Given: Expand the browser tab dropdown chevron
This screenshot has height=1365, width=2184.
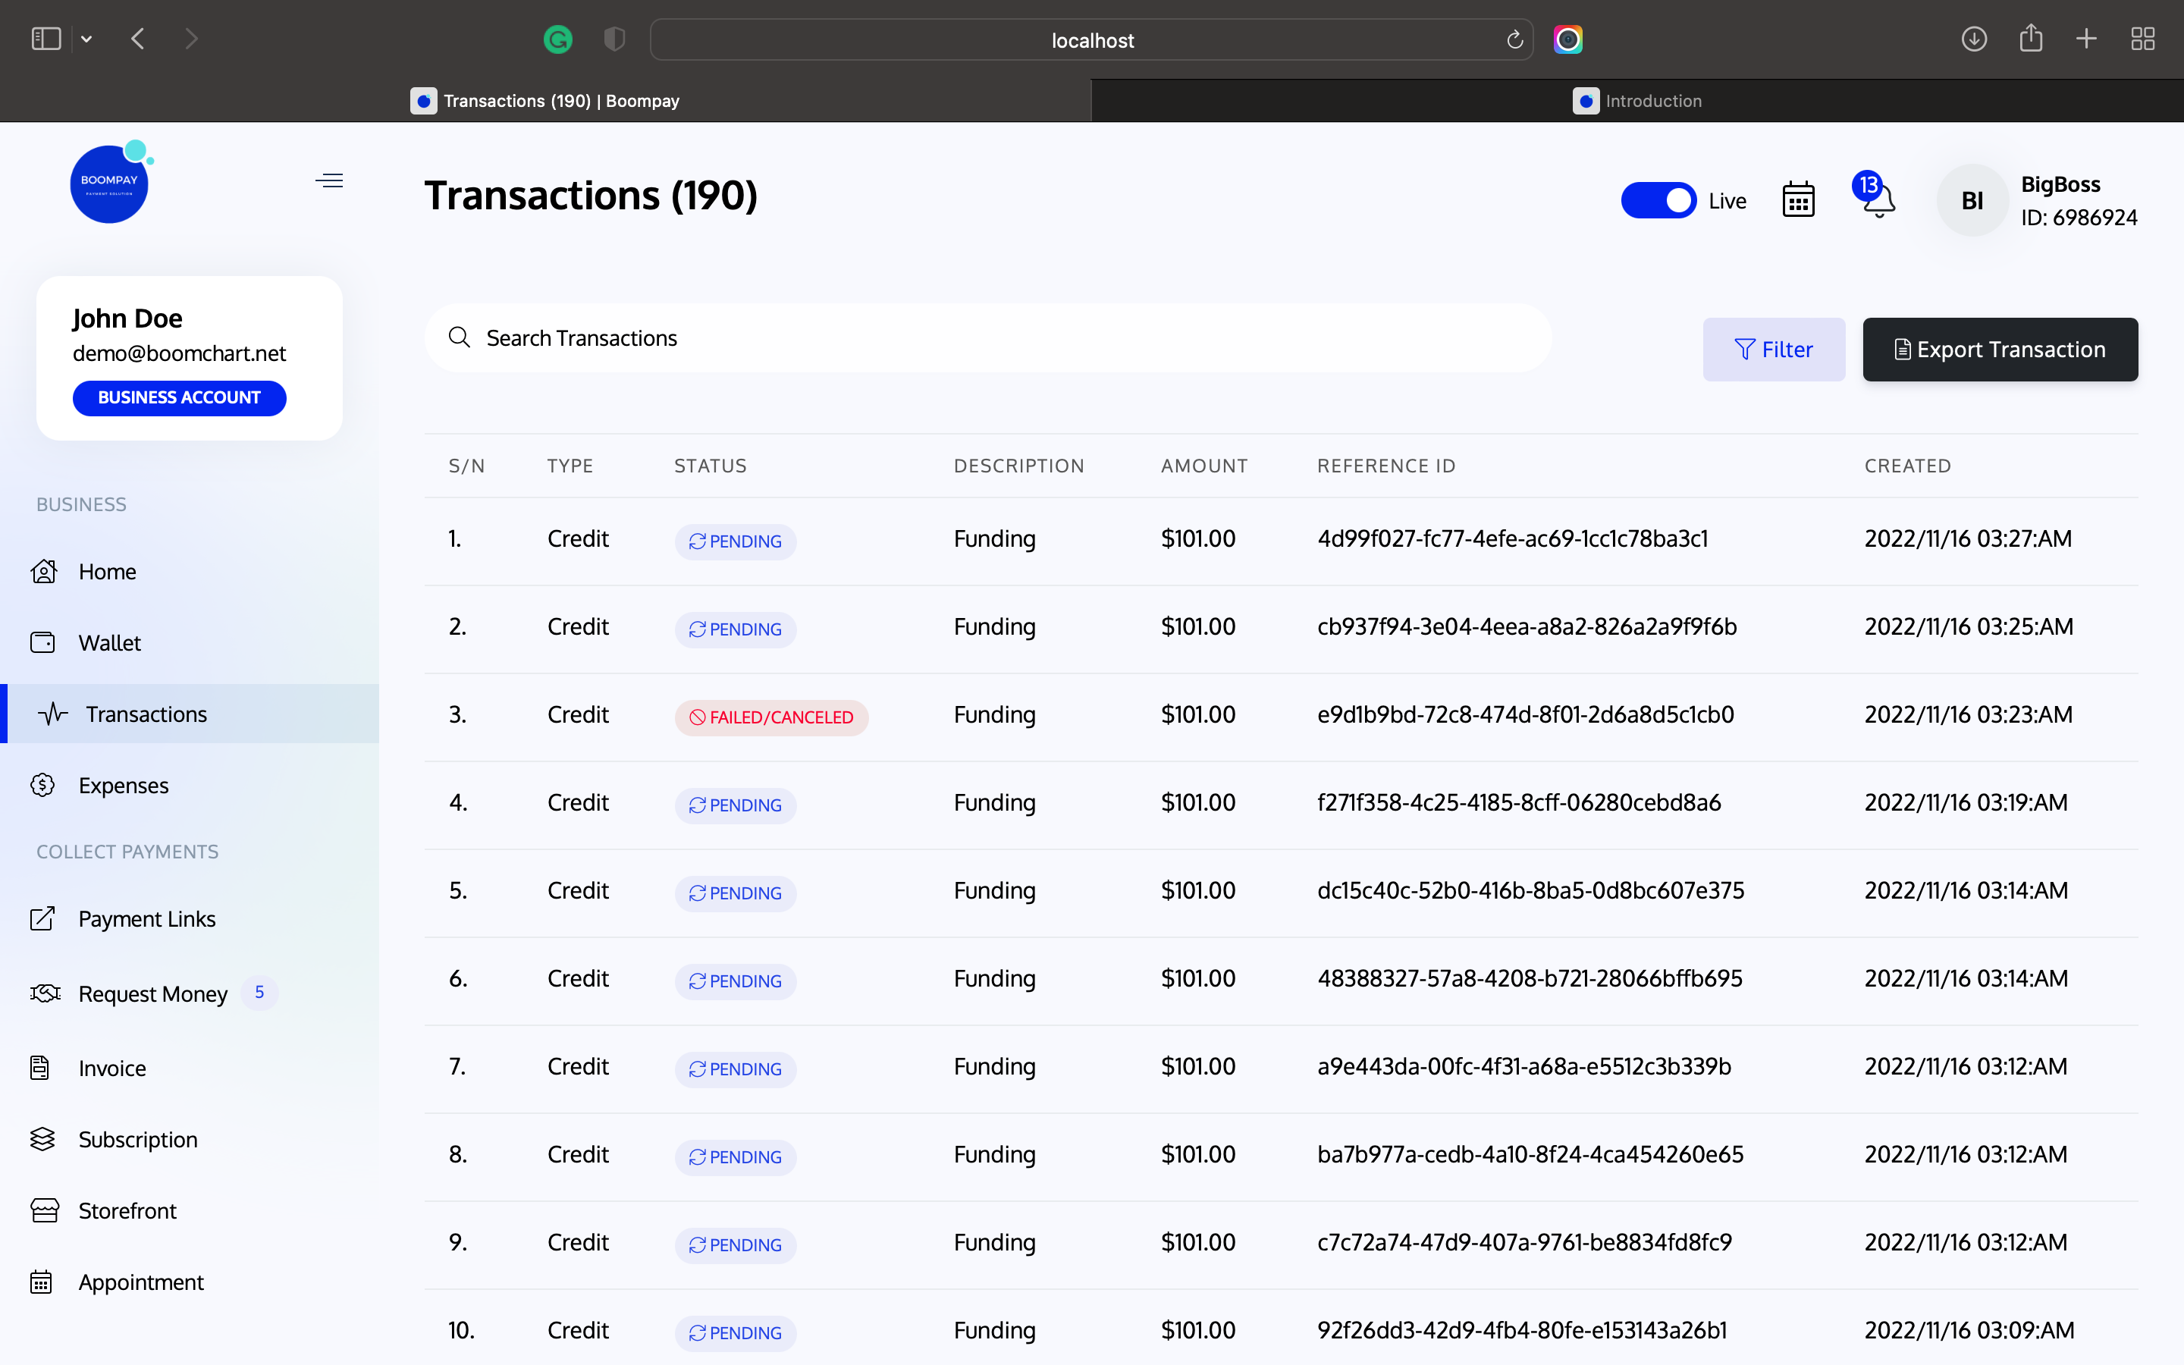Looking at the screenshot, I should coord(86,39).
